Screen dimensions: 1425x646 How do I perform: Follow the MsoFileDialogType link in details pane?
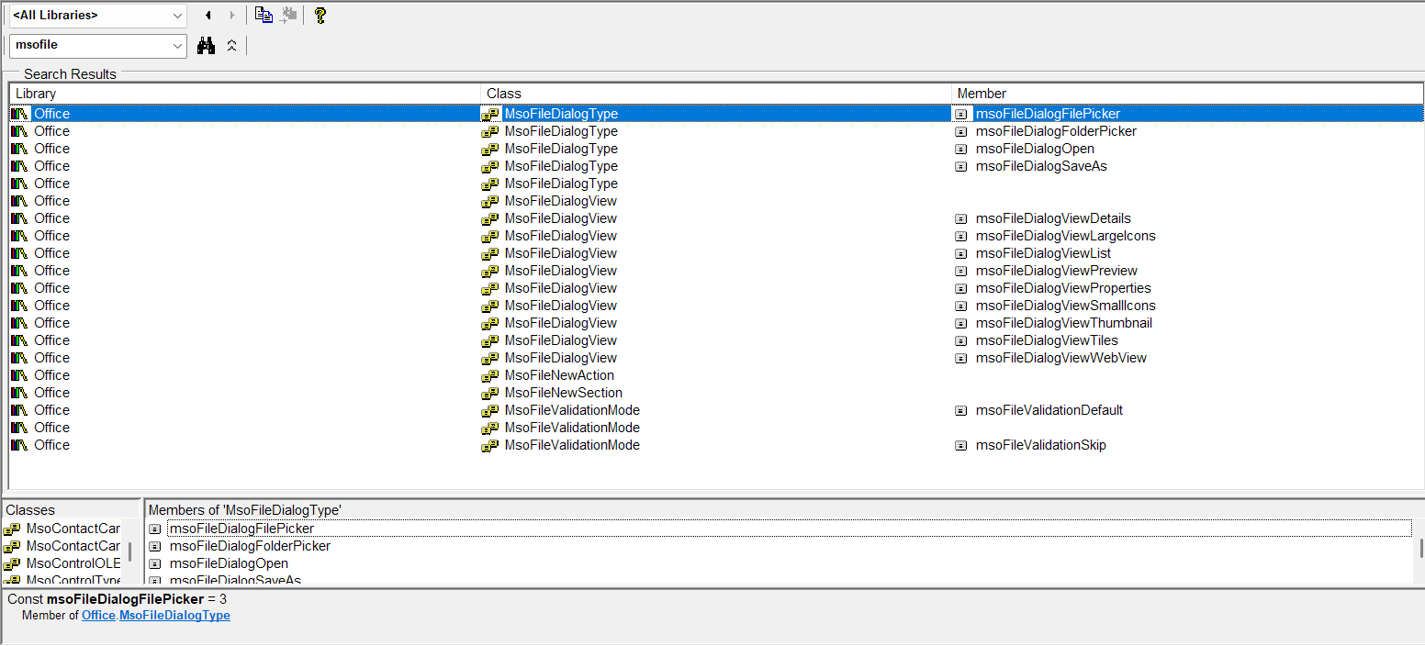(174, 616)
